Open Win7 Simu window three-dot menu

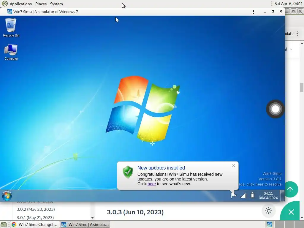click(253, 12)
